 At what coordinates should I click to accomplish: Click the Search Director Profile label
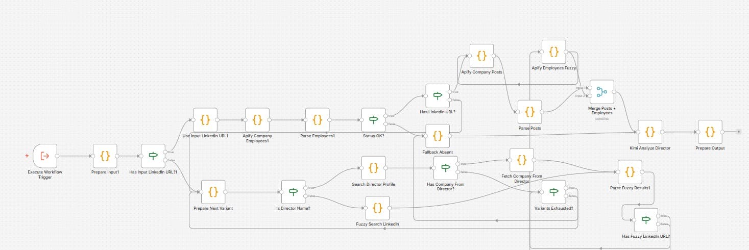click(x=373, y=184)
